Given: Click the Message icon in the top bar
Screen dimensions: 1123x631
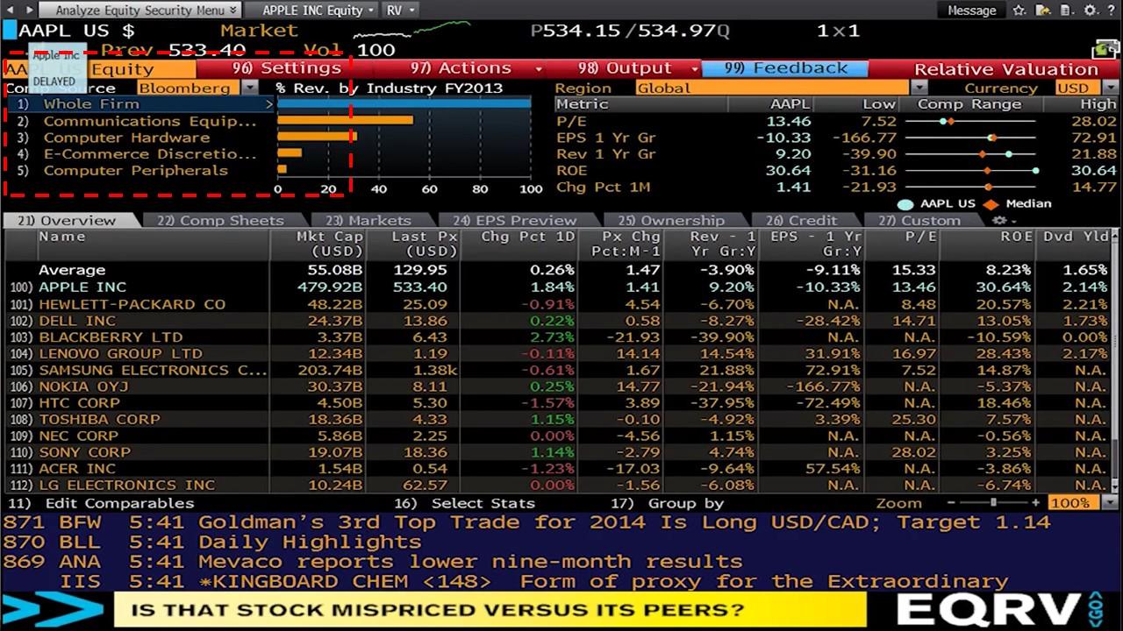Looking at the screenshot, I should coord(971,11).
